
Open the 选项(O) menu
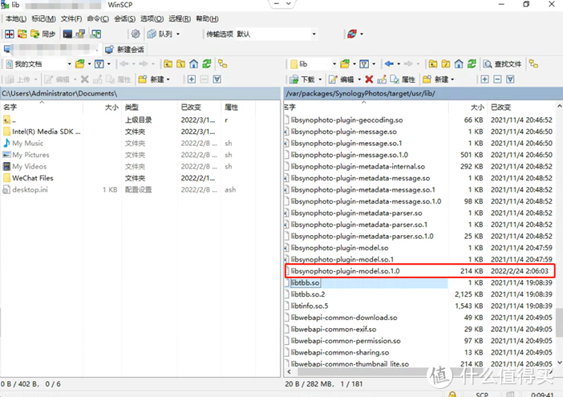[x=152, y=18]
